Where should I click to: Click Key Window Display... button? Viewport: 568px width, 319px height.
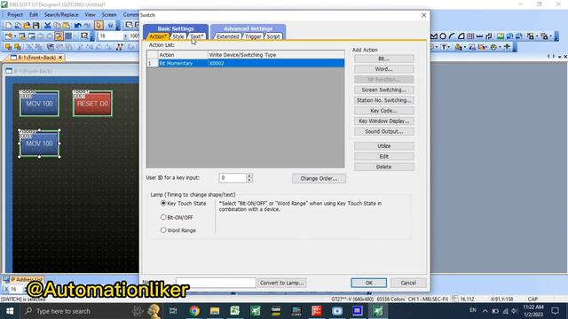click(384, 121)
